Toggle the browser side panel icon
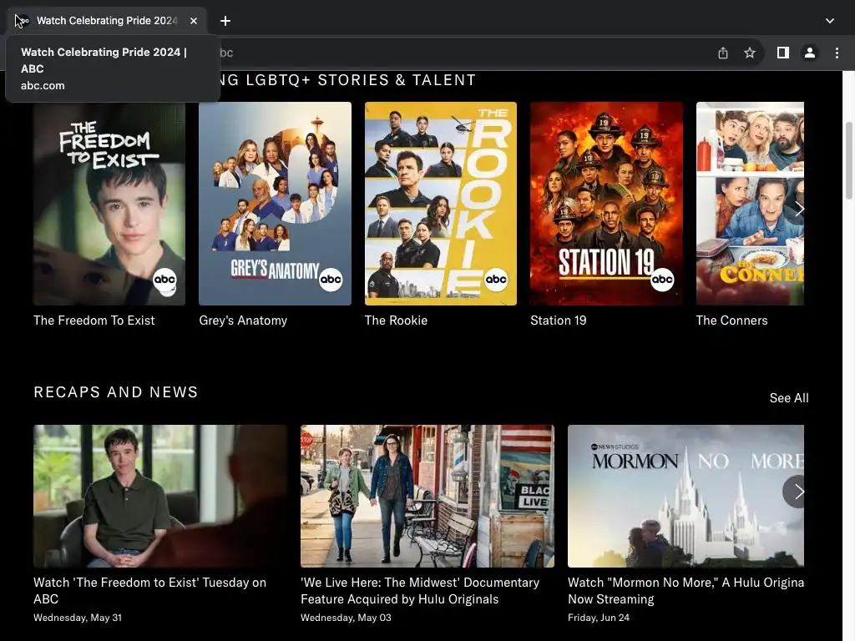This screenshot has width=855, height=641. [x=783, y=53]
